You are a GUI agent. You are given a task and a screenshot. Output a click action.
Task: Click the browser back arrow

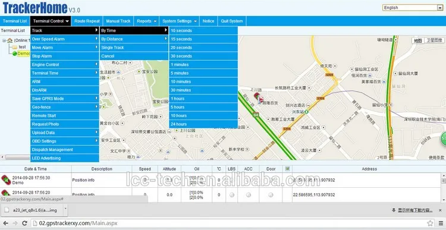tap(5, 223)
